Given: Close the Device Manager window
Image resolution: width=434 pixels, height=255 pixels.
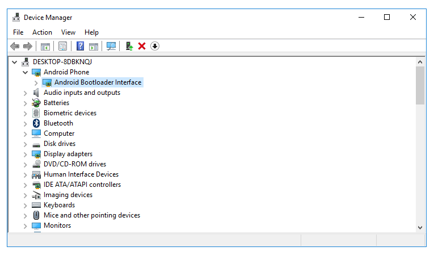Looking at the screenshot, I should pyautogui.click(x=412, y=17).
